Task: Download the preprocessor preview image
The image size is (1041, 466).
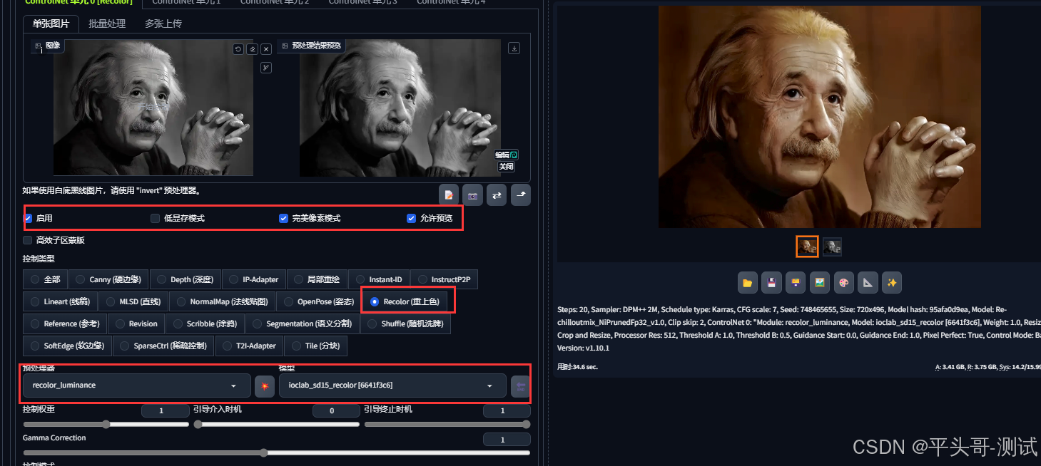Action: coord(514,48)
